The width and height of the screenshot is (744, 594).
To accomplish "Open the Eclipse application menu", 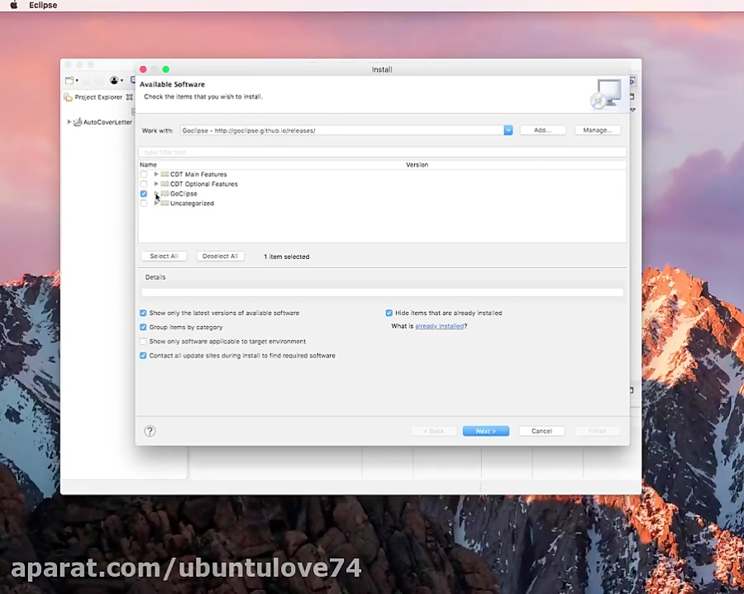I will pyautogui.click(x=43, y=5).
